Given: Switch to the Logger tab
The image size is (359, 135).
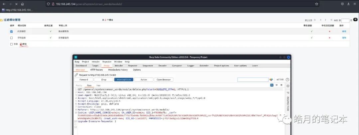Looking at the screenshot, I should 191,66.
